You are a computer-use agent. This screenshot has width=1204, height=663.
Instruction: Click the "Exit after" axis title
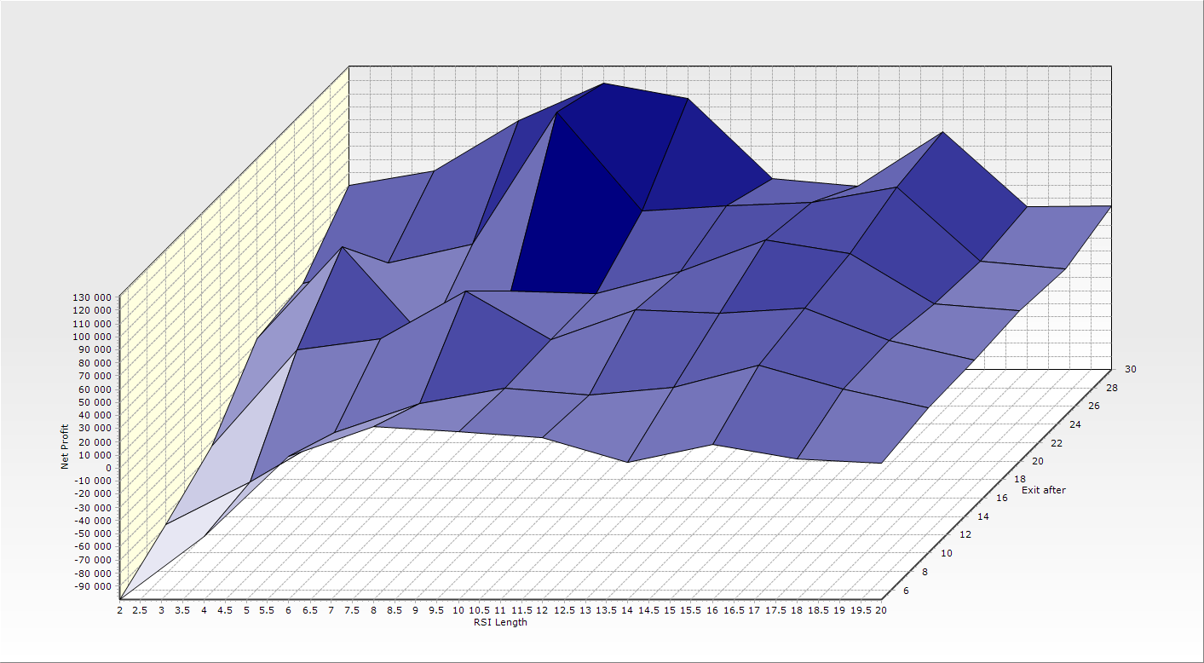click(1043, 490)
